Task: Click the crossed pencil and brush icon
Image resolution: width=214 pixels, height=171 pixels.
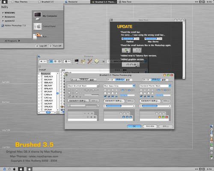Action: pyautogui.click(x=90, y=61)
